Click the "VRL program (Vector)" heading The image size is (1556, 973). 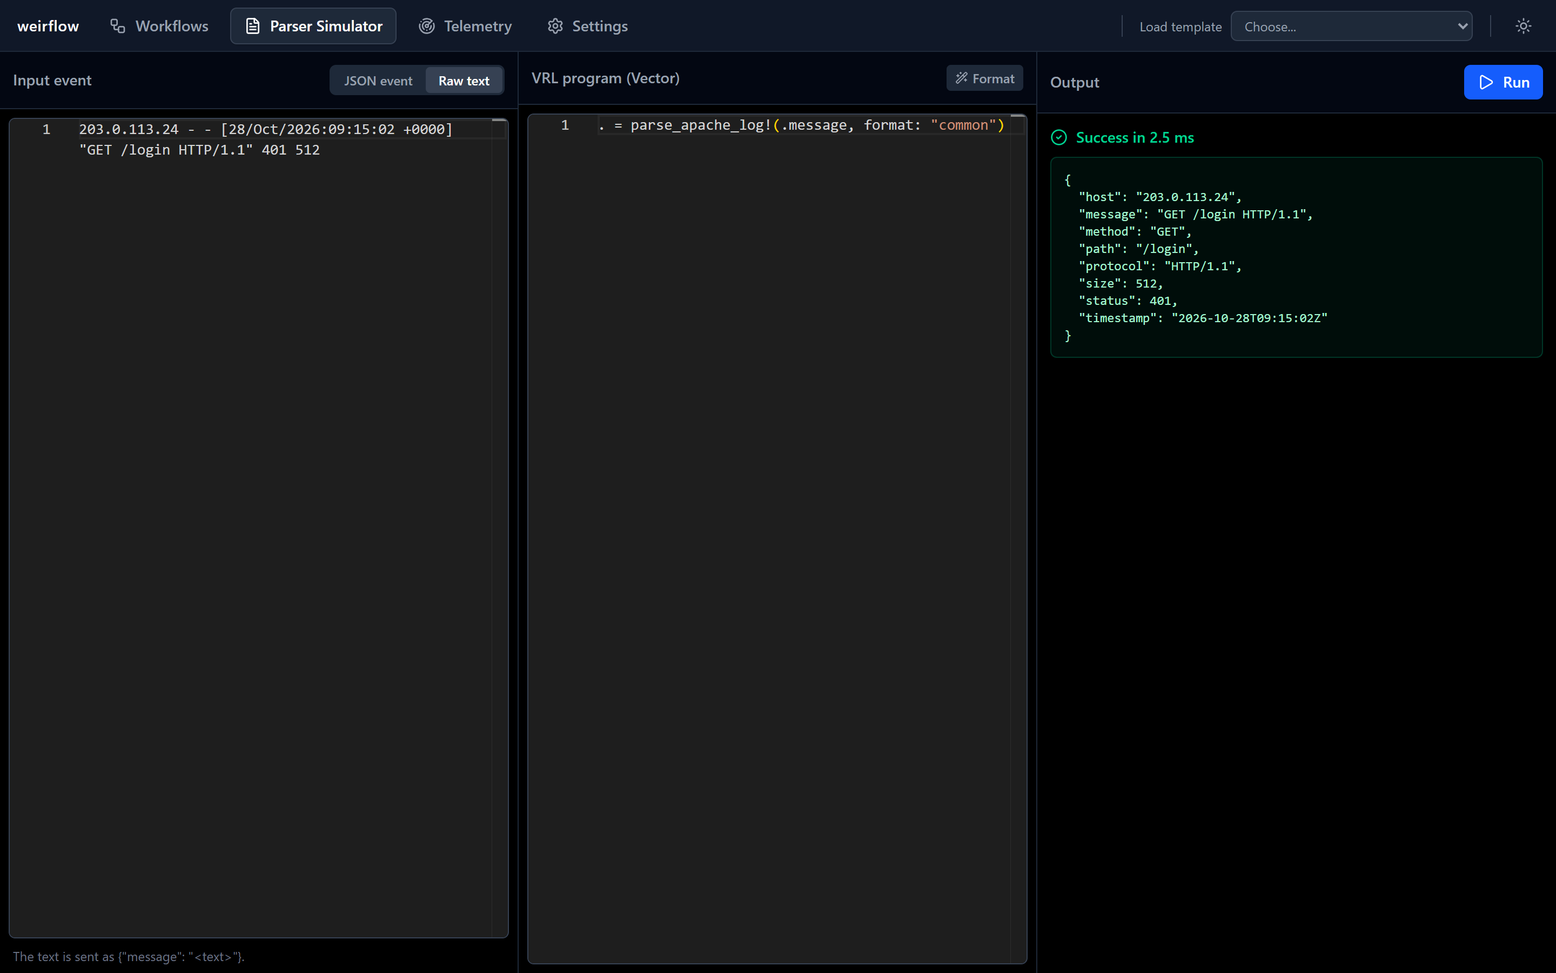pos(605,78)
